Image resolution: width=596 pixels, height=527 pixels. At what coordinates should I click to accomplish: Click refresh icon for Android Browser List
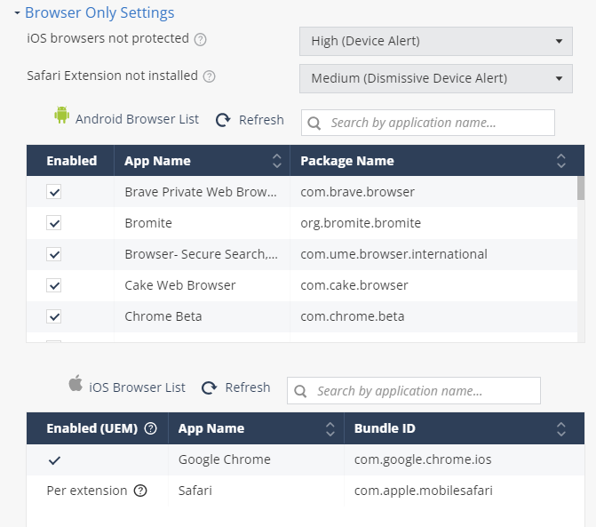click(223, 120)
